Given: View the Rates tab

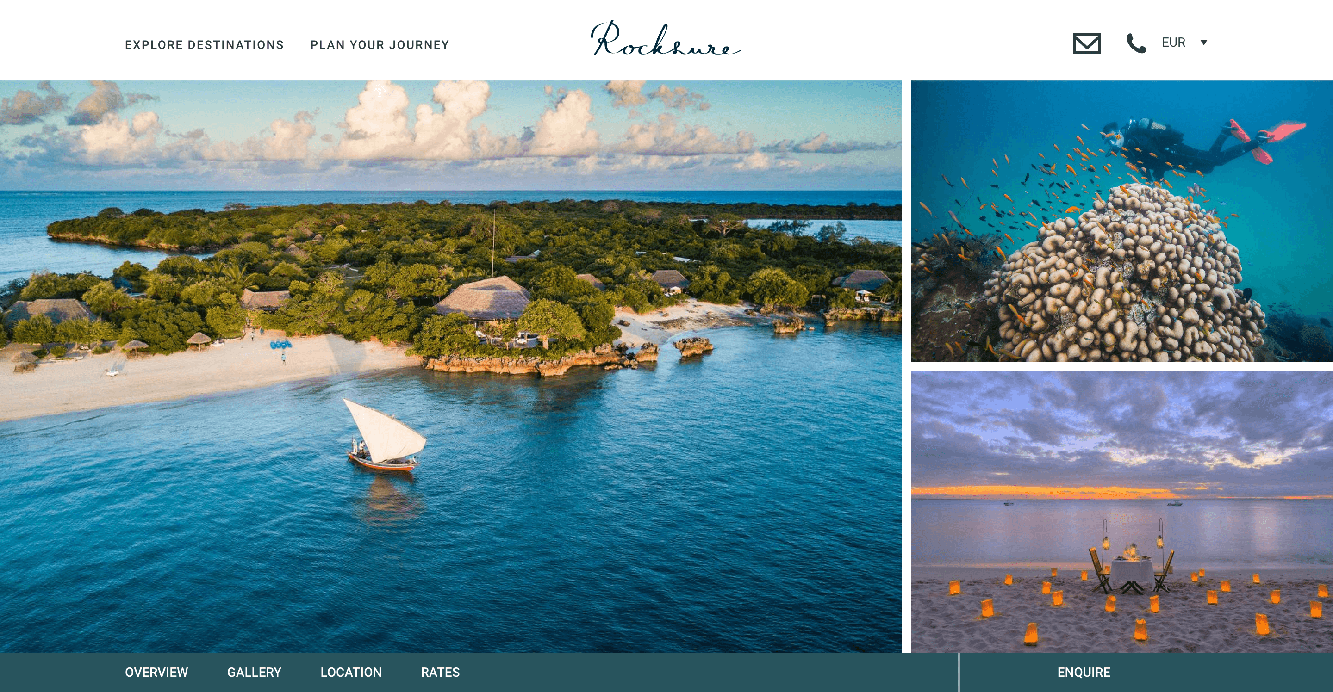Looking at the screenshot, I should [440, 673].
